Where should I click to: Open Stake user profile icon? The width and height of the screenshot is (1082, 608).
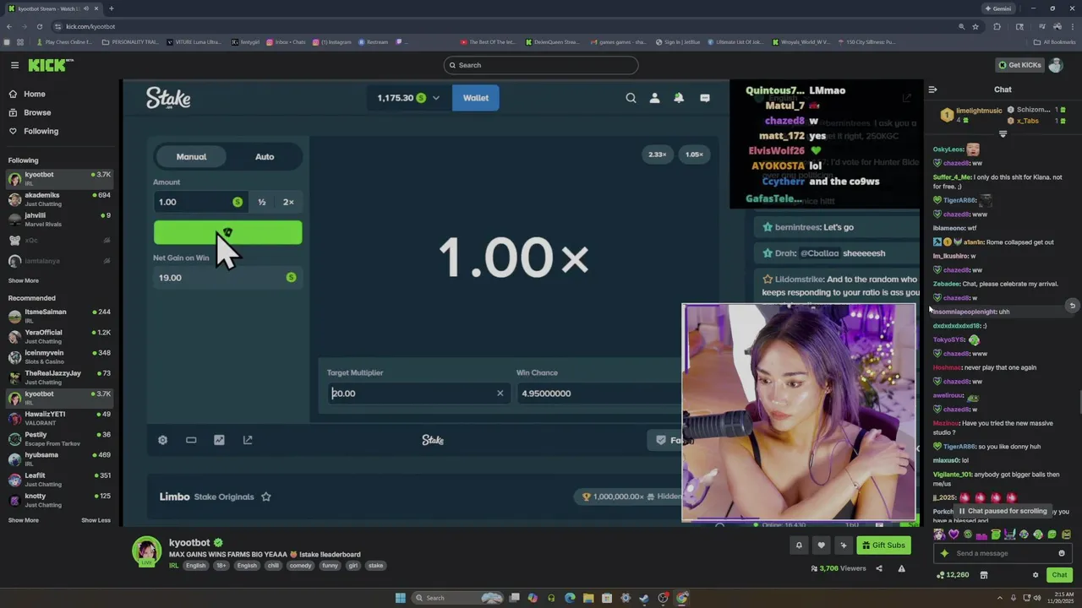tap(654, 98)
